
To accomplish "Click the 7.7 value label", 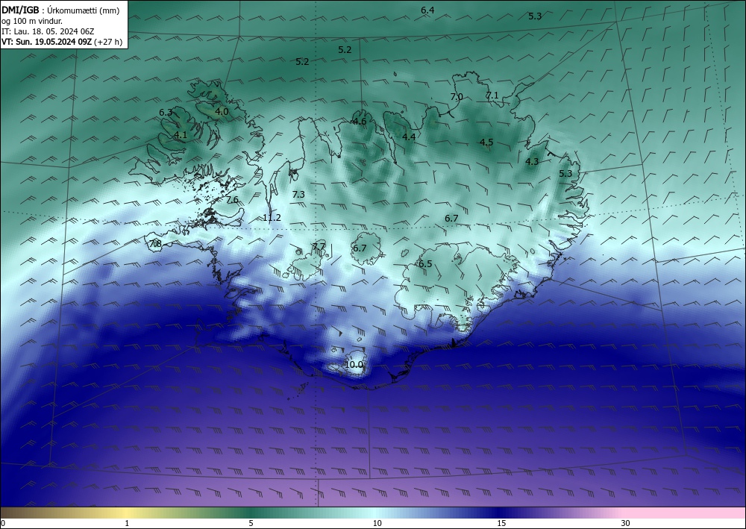I will 319,246.
